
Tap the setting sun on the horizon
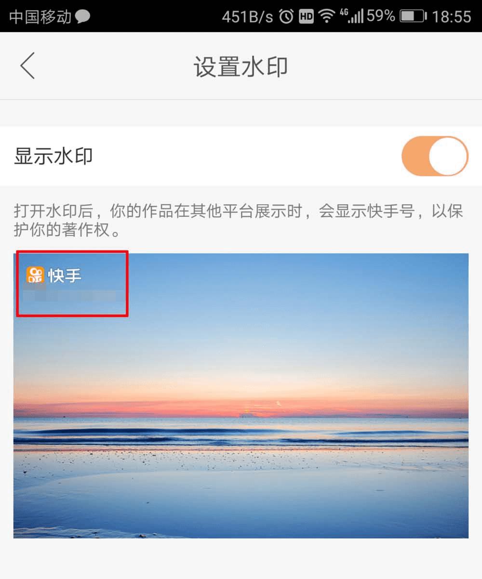[x=247, y=412]
